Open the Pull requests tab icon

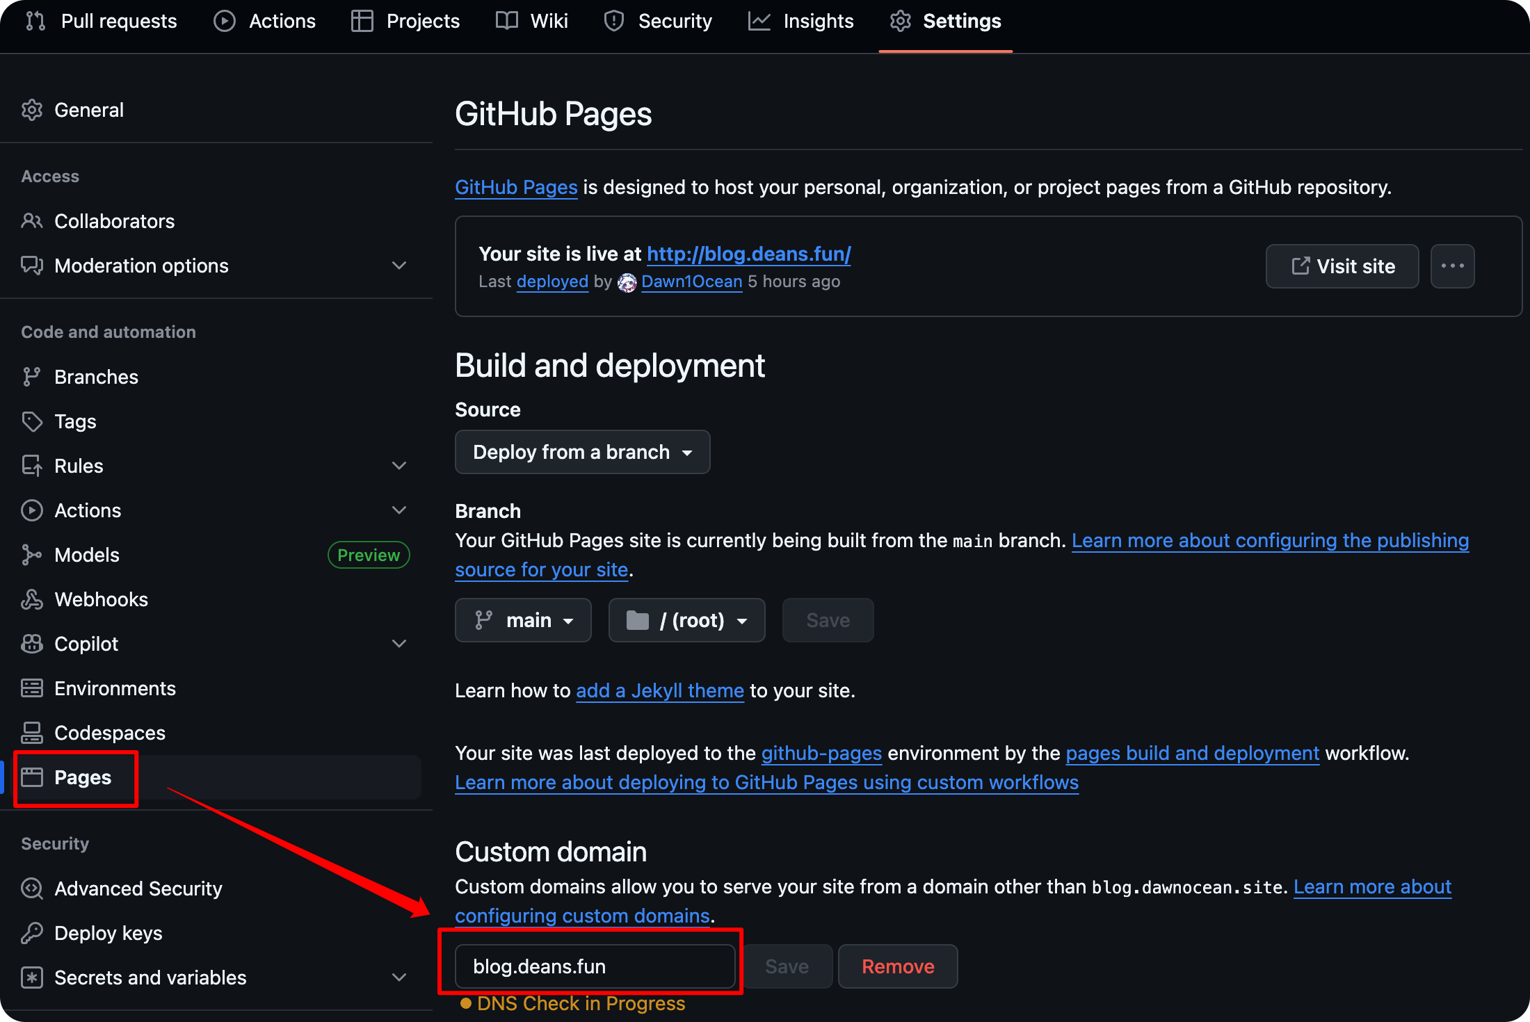pyautogui.click(x=34, y=21)
